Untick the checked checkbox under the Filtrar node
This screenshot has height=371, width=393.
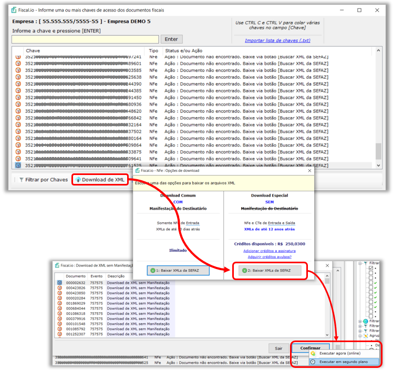[x=371, y=268]
